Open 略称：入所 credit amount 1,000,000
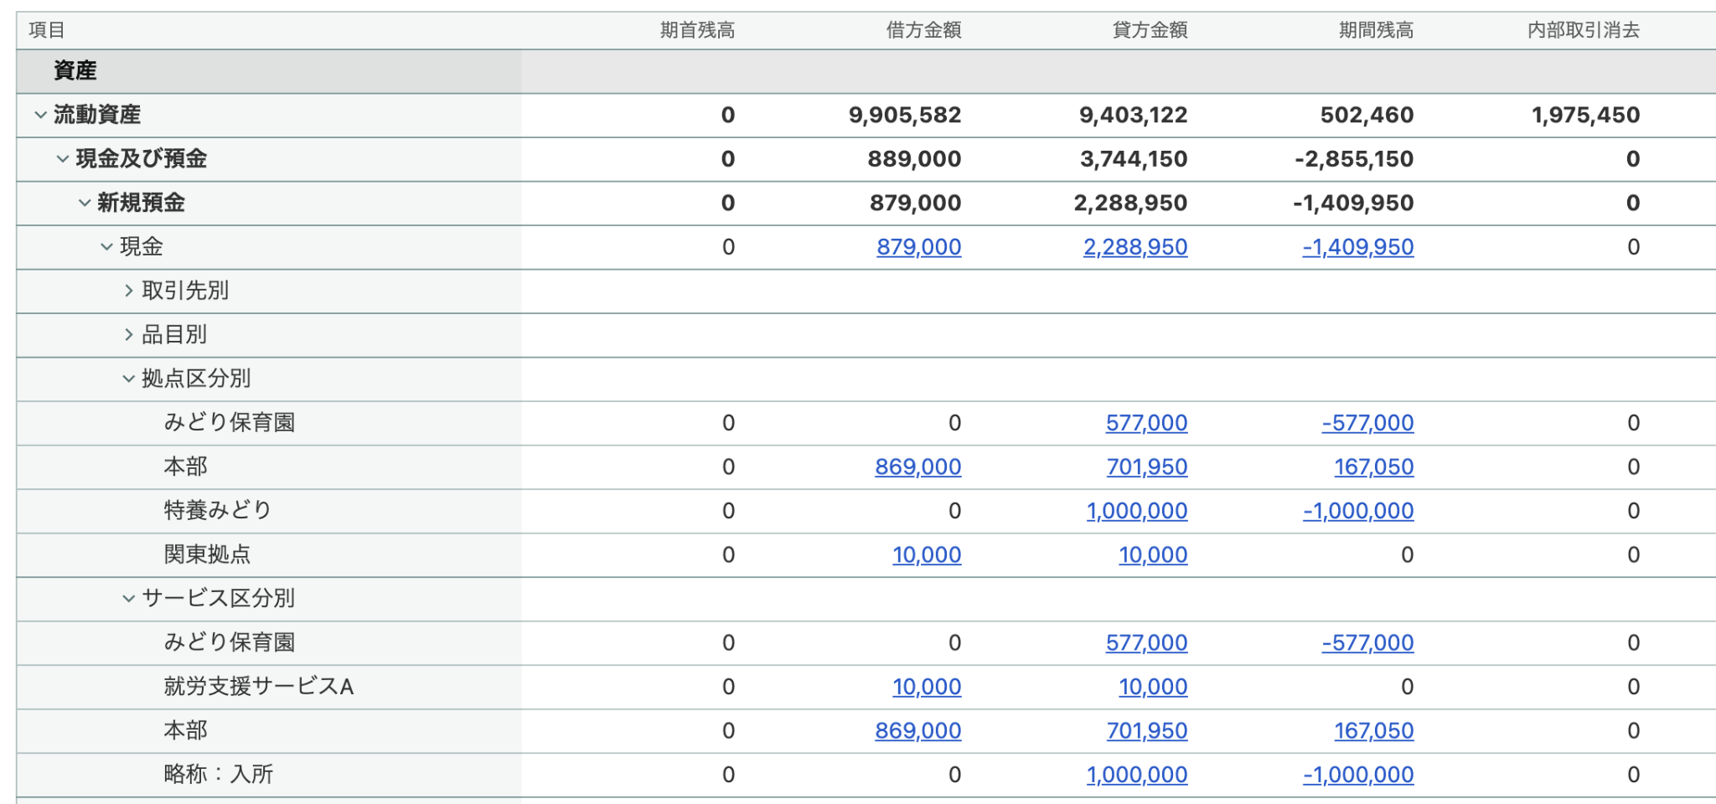Image resolution: width=1716 pixels, height=804 pixels. click(1137, 775)
